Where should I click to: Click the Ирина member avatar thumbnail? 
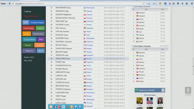tap(160, 101)
